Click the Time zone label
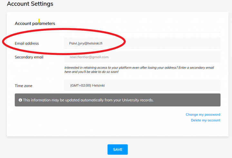This screenshot has width=232, height=158. click(24, 86)
